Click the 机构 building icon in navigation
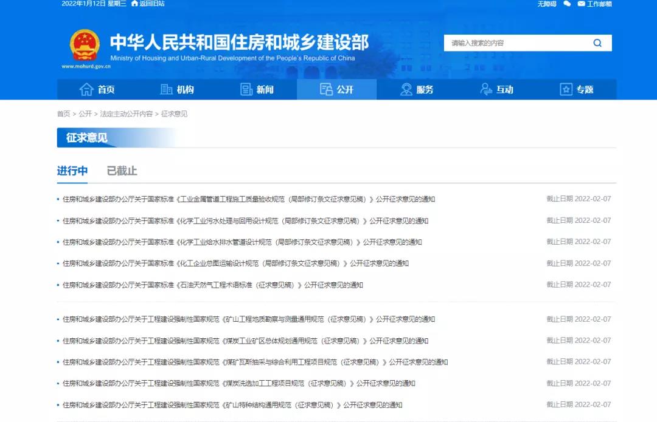Viewport: 657px width, 422px height. click(x=166, y=89)
